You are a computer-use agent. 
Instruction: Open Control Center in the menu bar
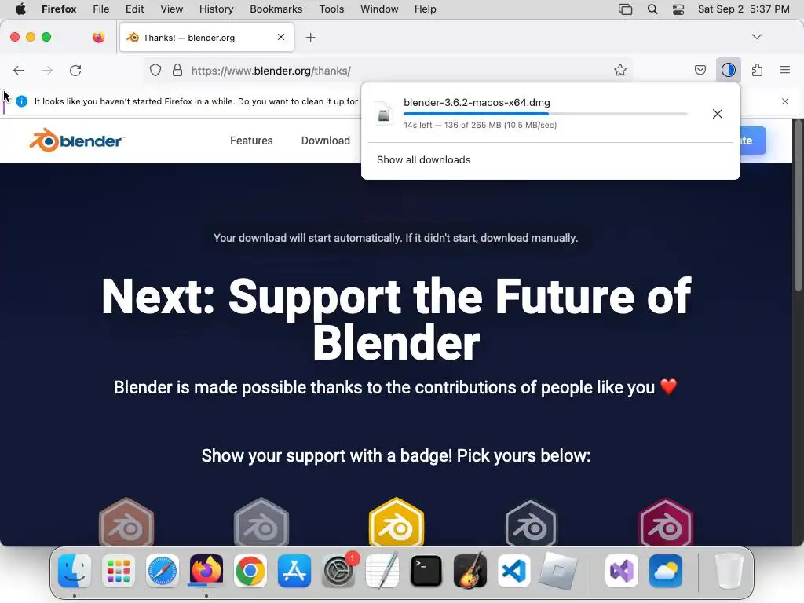tap(678, 9)
